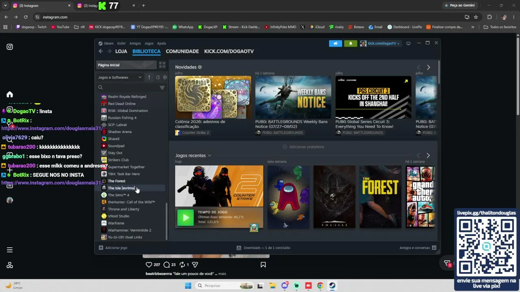The height and width of the screenshot is (292, 520).
Task: Show more bookmarks with the overflow chevron
Action: (472, 27)
